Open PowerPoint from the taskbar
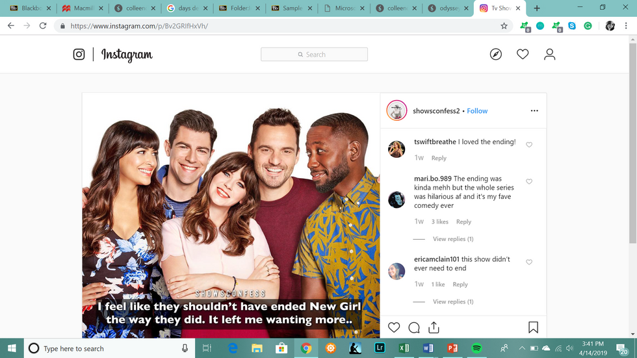 452,348
